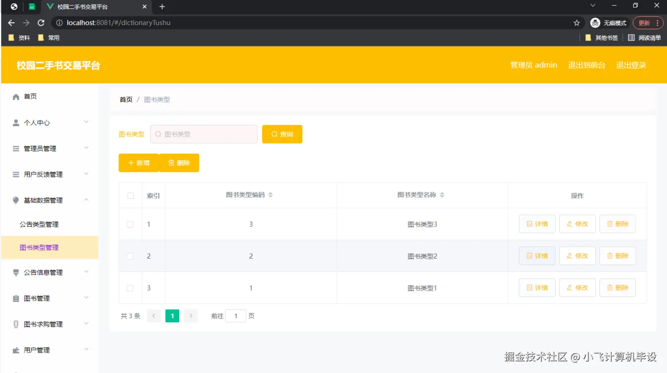Open the 阅读清单 reading list
Image resolution: width=667 pixels, height=373 pixels.
645,38
